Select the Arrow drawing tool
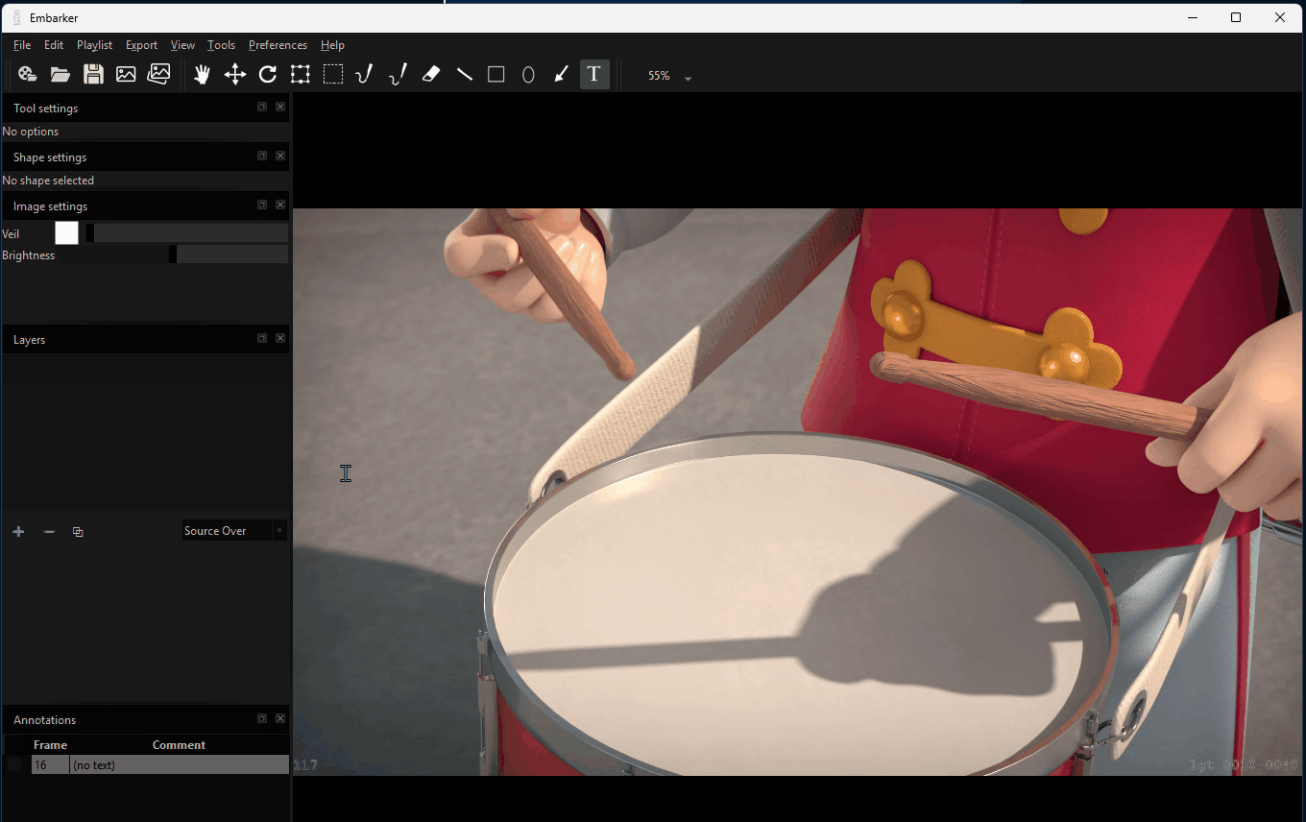 coord(562,75)
